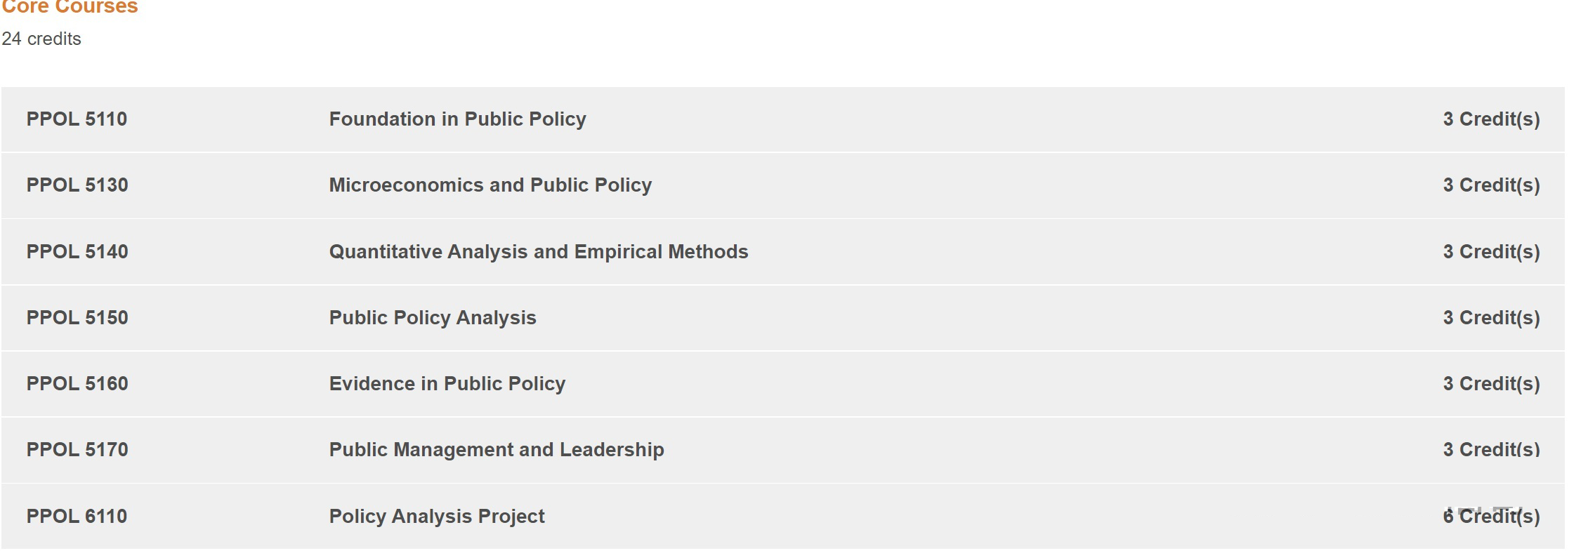Image resolution: width=1569 pixels, height=558 pixels.
Task: Click course code PPOL 5130
Action: (x=77, y=185)
